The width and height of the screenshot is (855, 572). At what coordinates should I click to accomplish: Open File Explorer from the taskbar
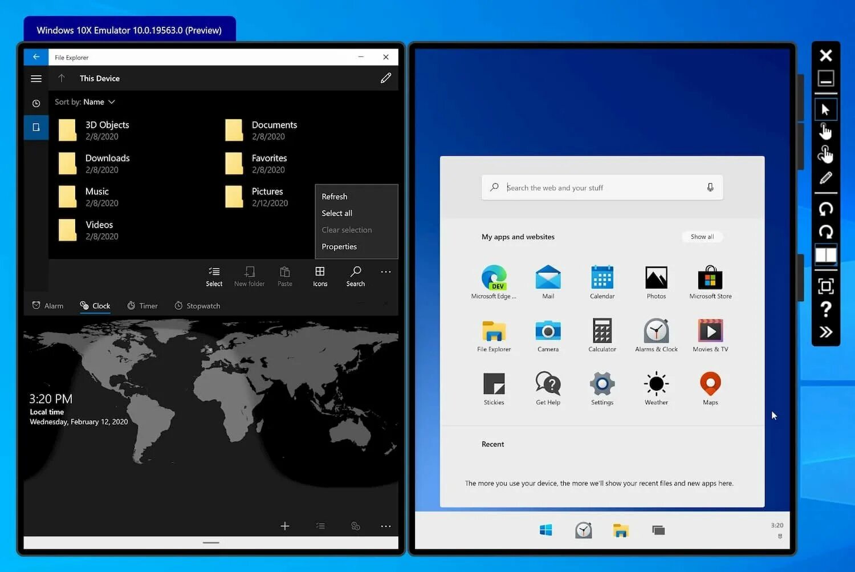click(x=621, y=530)
